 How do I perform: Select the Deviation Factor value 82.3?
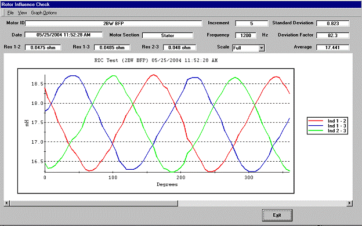(x=332, y=35)
